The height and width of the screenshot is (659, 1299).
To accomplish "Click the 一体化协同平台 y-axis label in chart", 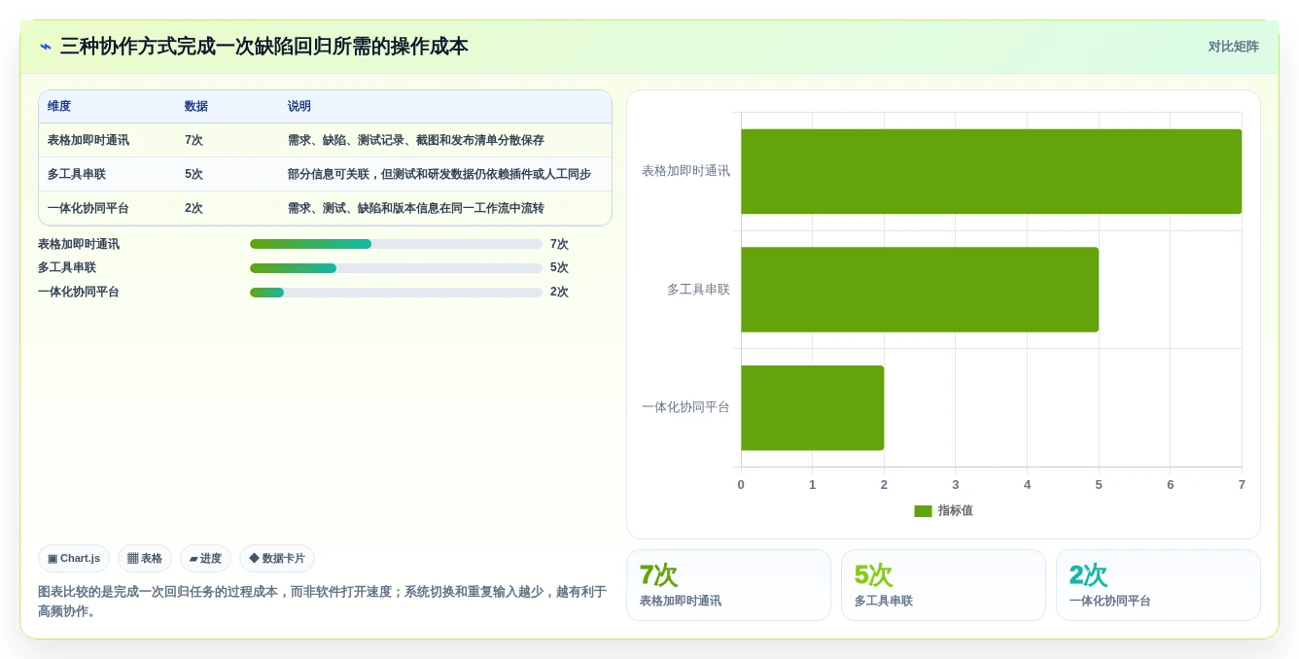I will [685, 407].
